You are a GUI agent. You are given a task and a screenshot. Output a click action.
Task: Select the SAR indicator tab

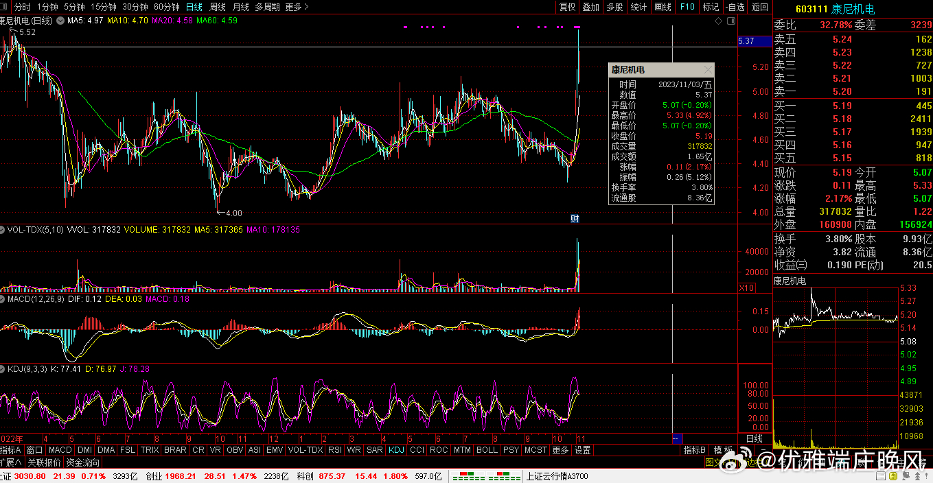click(375, 450)
